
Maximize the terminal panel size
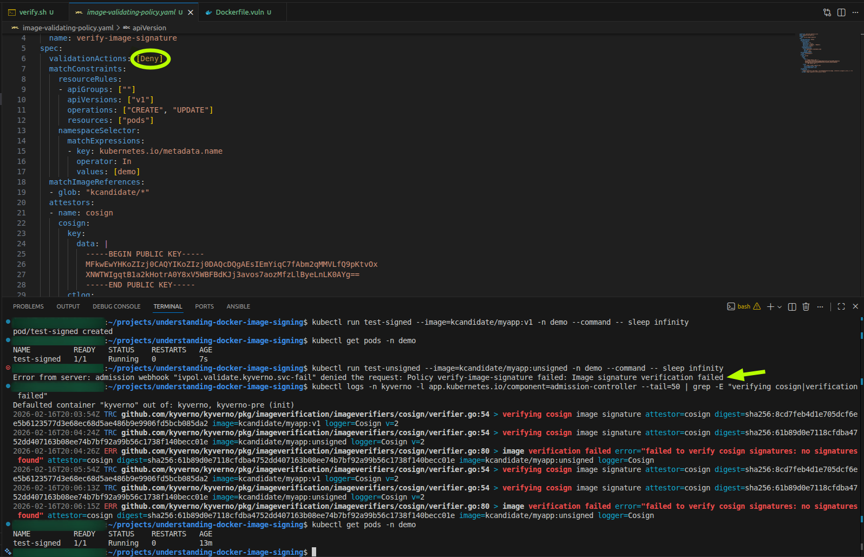tap(841, 306)
